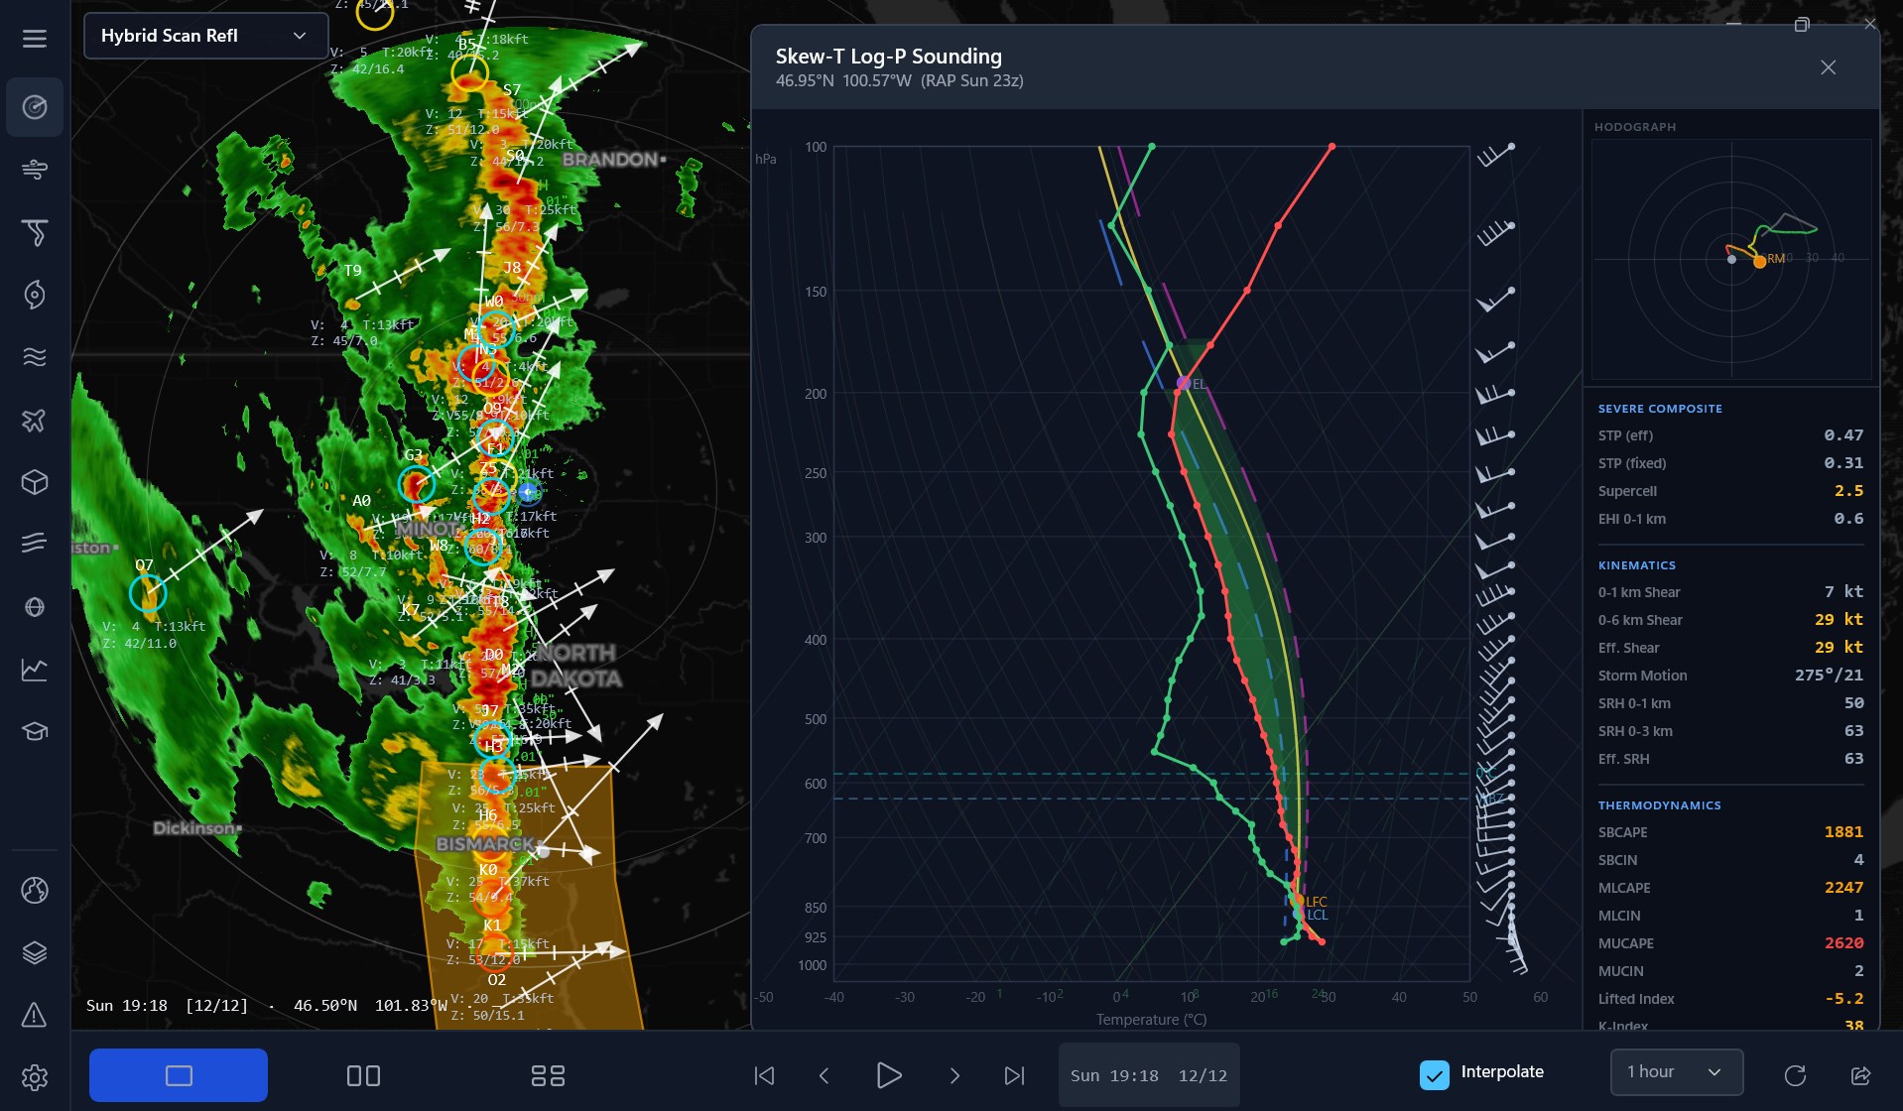The width and height of the screenshot is (1903, 1111).
Task: Open the settings gear icon
Action: click(35, 1077)
